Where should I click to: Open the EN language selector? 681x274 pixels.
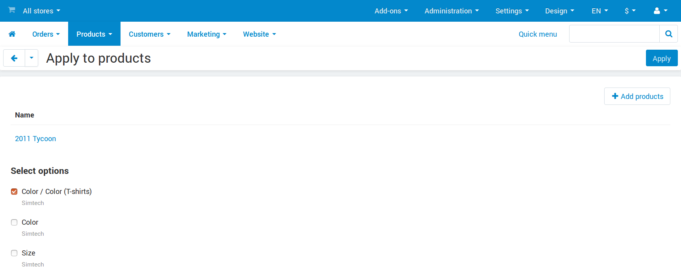pos(599,11)
